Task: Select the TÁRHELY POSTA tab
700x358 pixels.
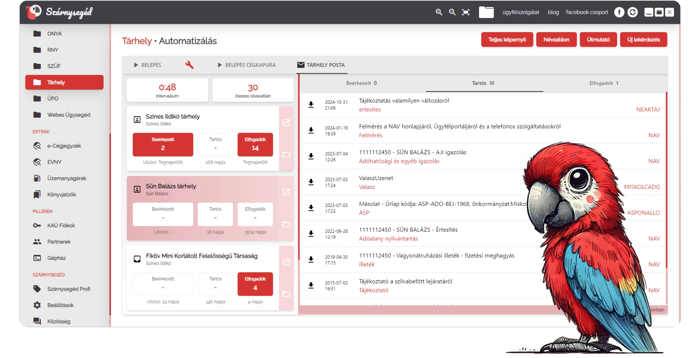Action: point(321,65)
